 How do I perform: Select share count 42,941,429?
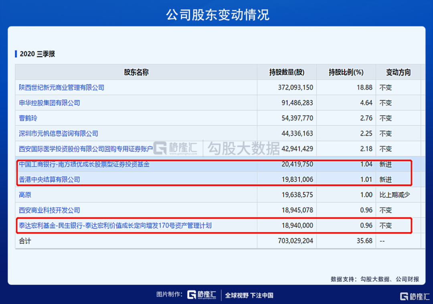coord(297,149)
